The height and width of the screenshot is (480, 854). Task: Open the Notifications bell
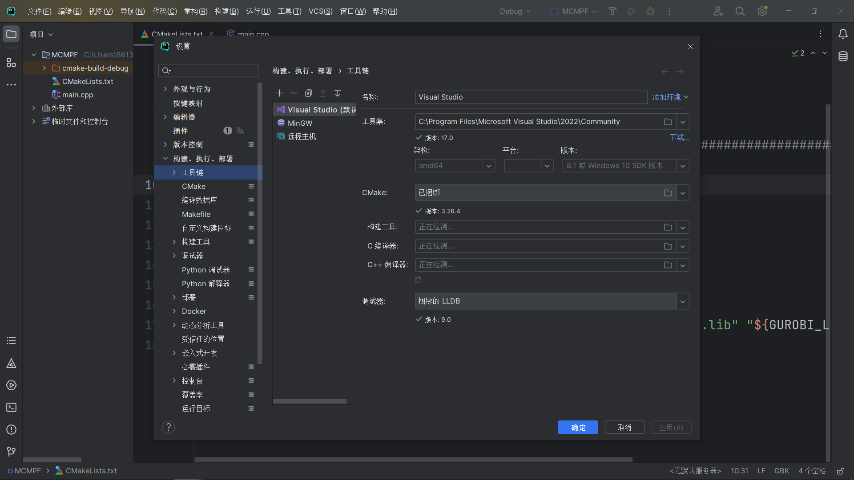point(843,34)
